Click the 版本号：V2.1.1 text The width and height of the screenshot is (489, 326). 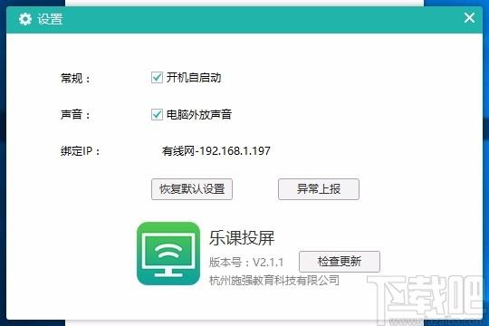(x=246, y=263)
